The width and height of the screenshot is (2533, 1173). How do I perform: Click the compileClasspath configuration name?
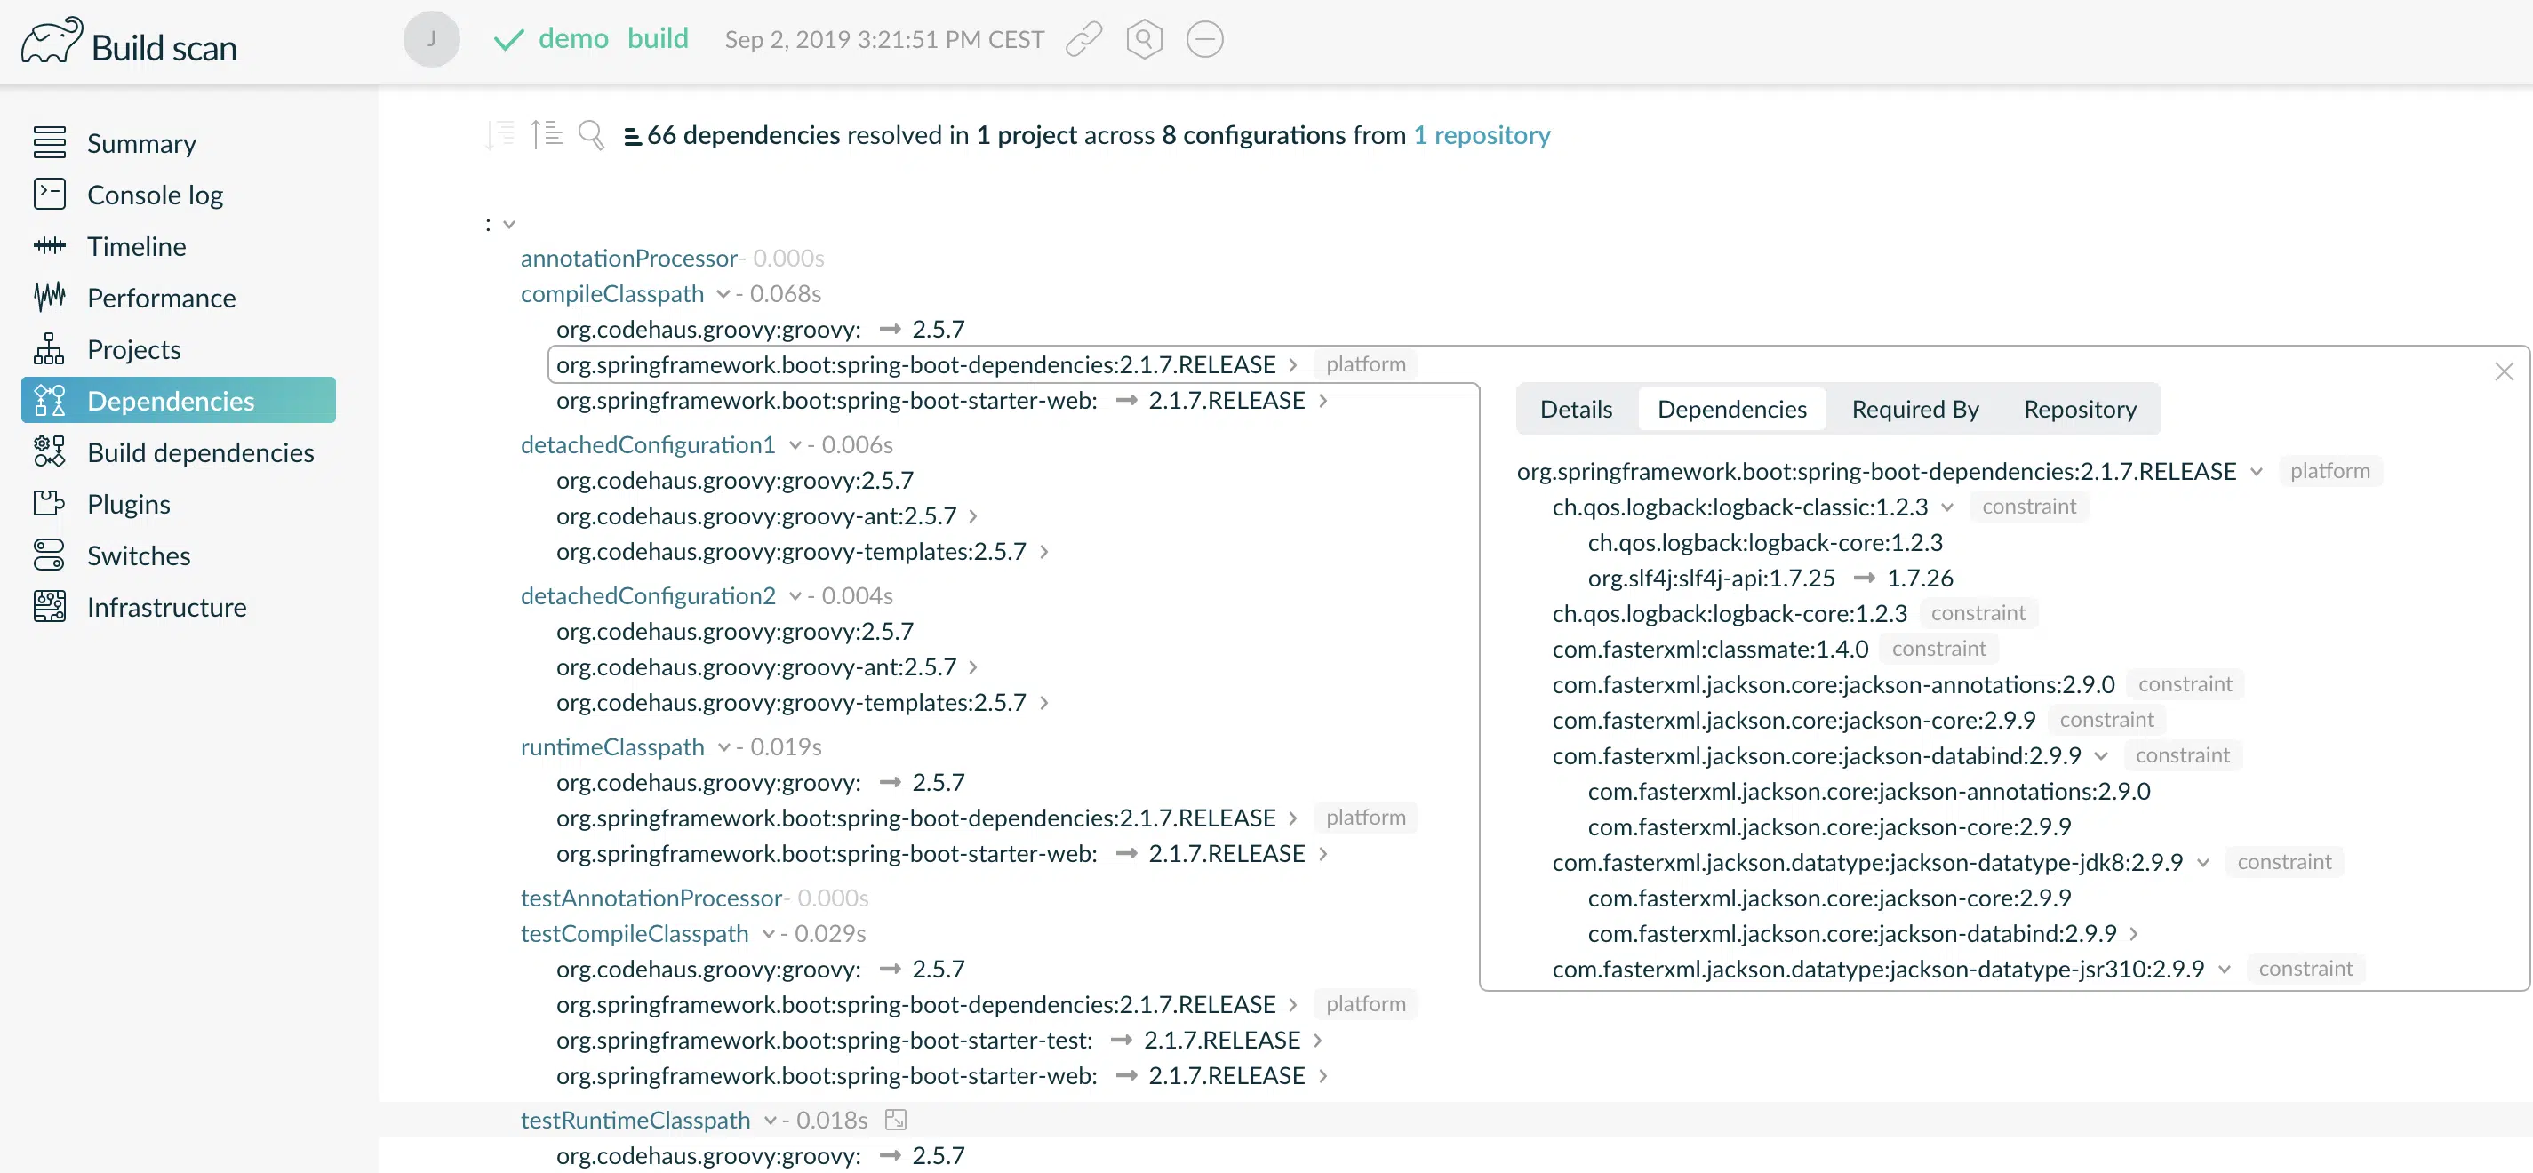[611, 293]
